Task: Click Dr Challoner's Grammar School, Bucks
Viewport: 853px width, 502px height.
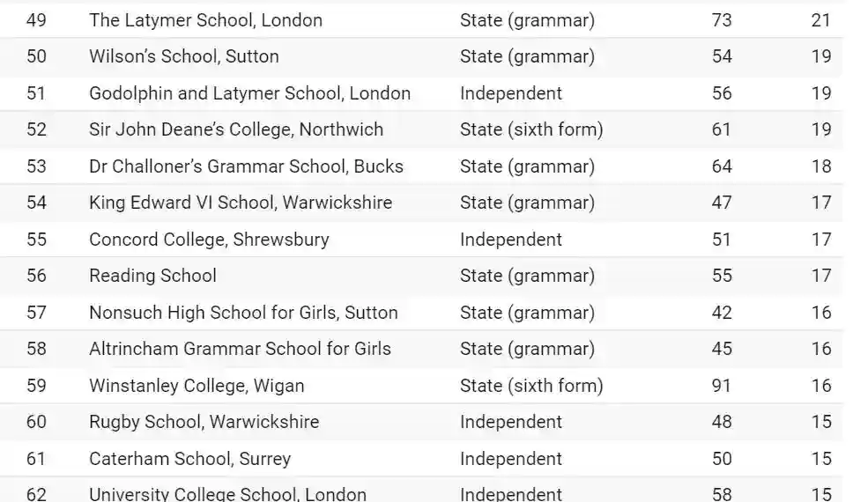Action: pos(246,166)
